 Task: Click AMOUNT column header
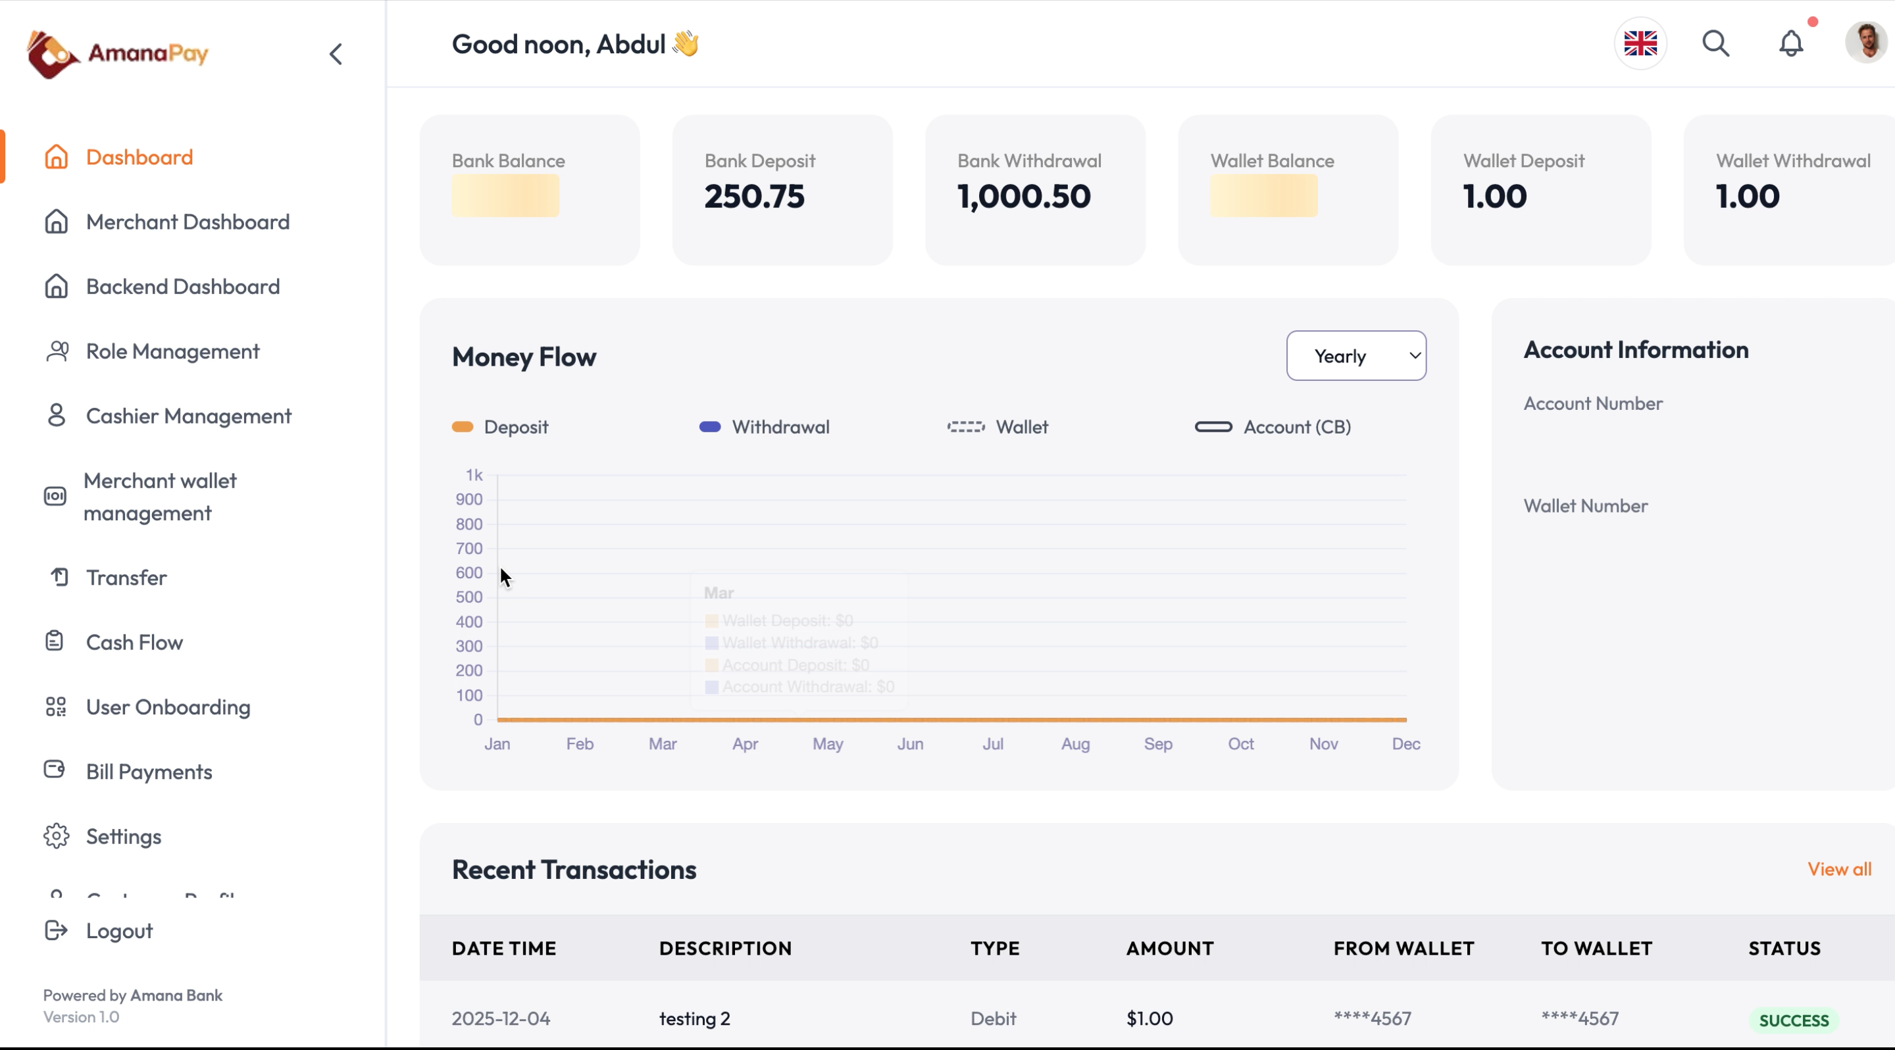[x=1170, y=949]
